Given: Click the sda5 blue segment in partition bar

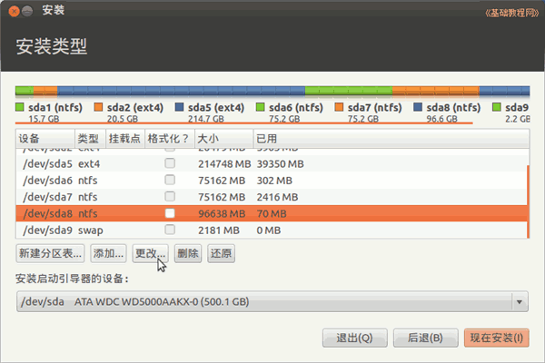Looking at the screenshot, I should pos(181,91).
